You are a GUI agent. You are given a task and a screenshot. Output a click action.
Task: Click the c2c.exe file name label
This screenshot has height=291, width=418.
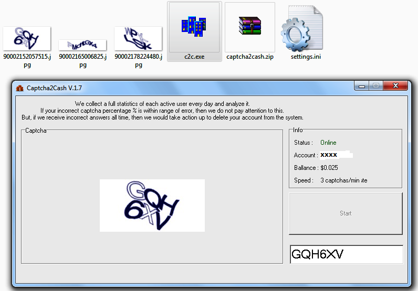tap(194, 57)
